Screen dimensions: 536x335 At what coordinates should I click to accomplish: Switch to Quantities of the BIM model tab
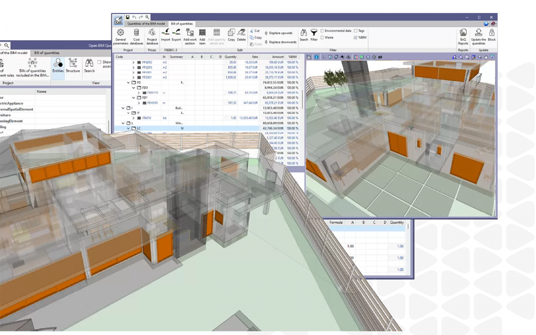(x=146, y=23)
